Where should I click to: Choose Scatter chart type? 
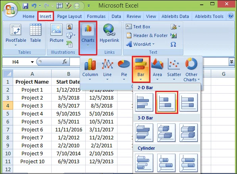[174, 69]
